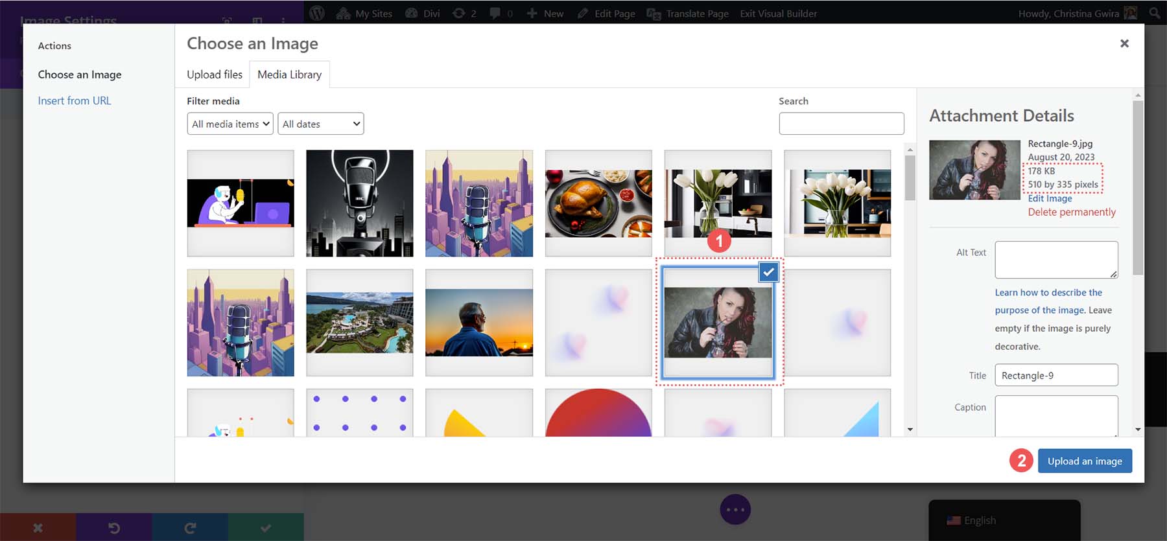Click the Rectangle-9.jpg file name
The width and height of the screenshot is (1167, 541).
tap(1060, 144)
